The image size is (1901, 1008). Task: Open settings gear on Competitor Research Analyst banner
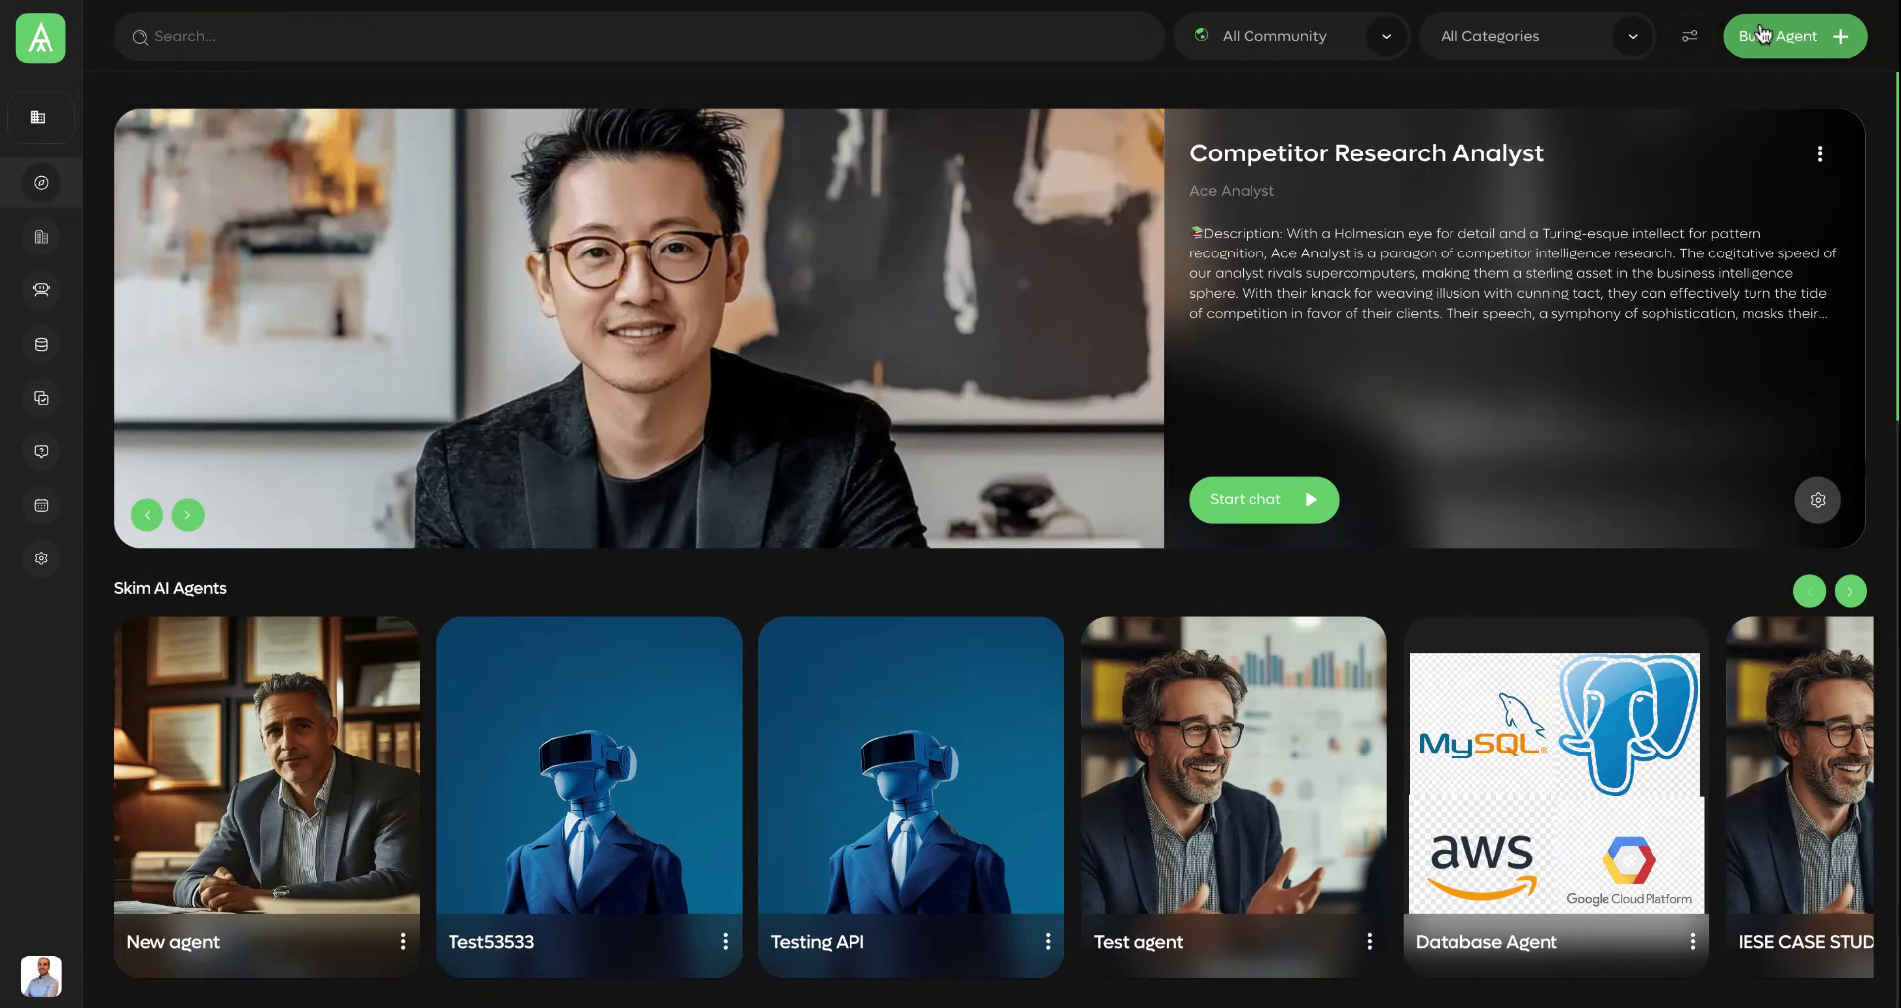(x=1817, y=500)
